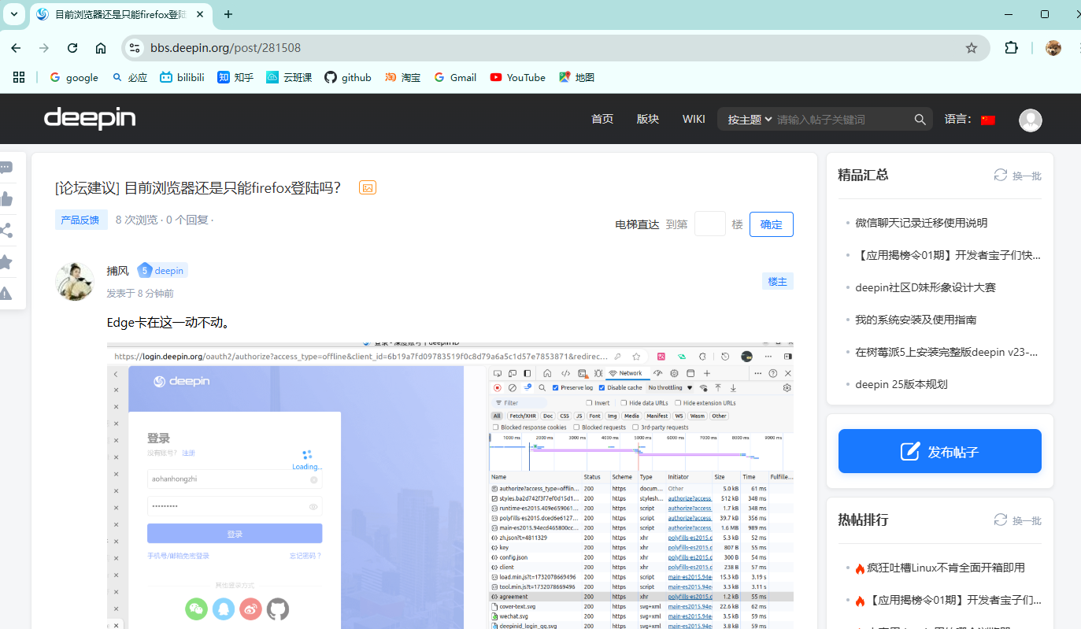Open the 微信聊天记录迁移使用说明 link
The width and height of the screenshot is (1081, 629).
pyautogui.click(x=921, y=223)
